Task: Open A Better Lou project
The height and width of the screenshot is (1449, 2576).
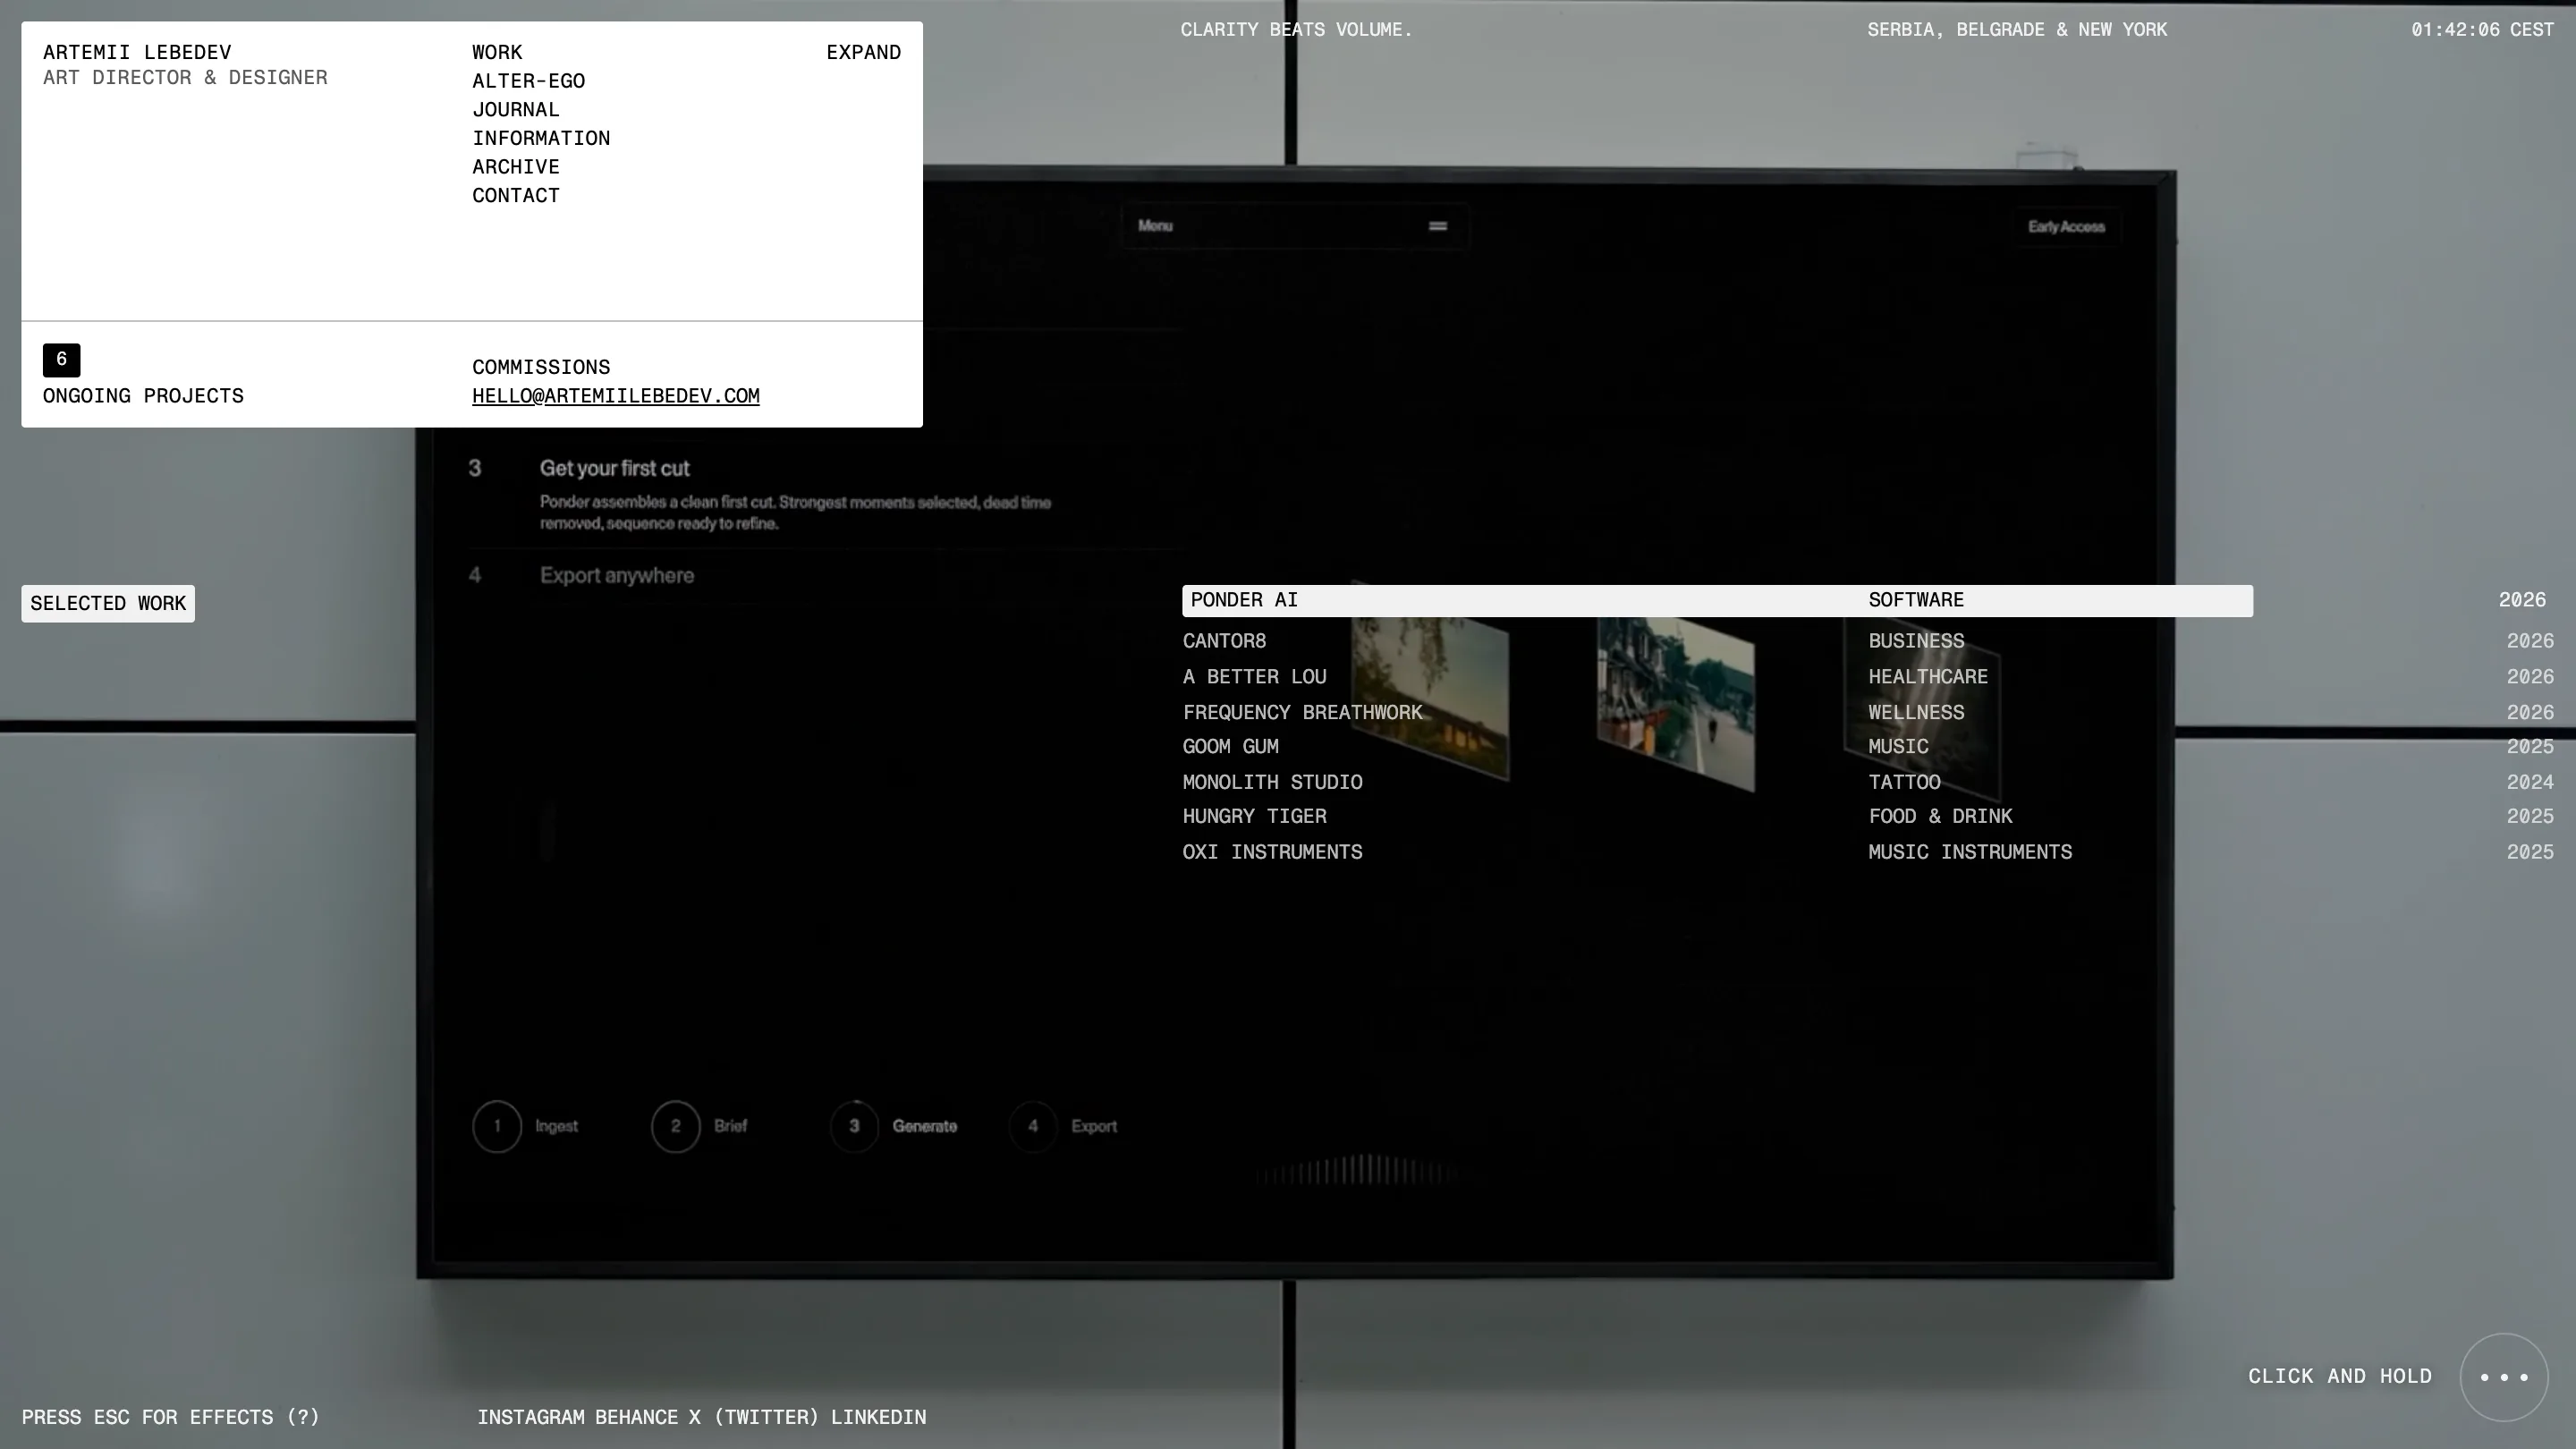Action: pos(1254,677)
